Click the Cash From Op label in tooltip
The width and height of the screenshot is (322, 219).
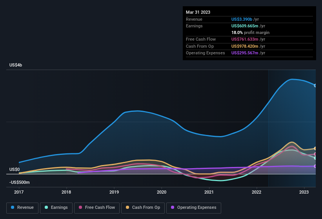point(200,46)
